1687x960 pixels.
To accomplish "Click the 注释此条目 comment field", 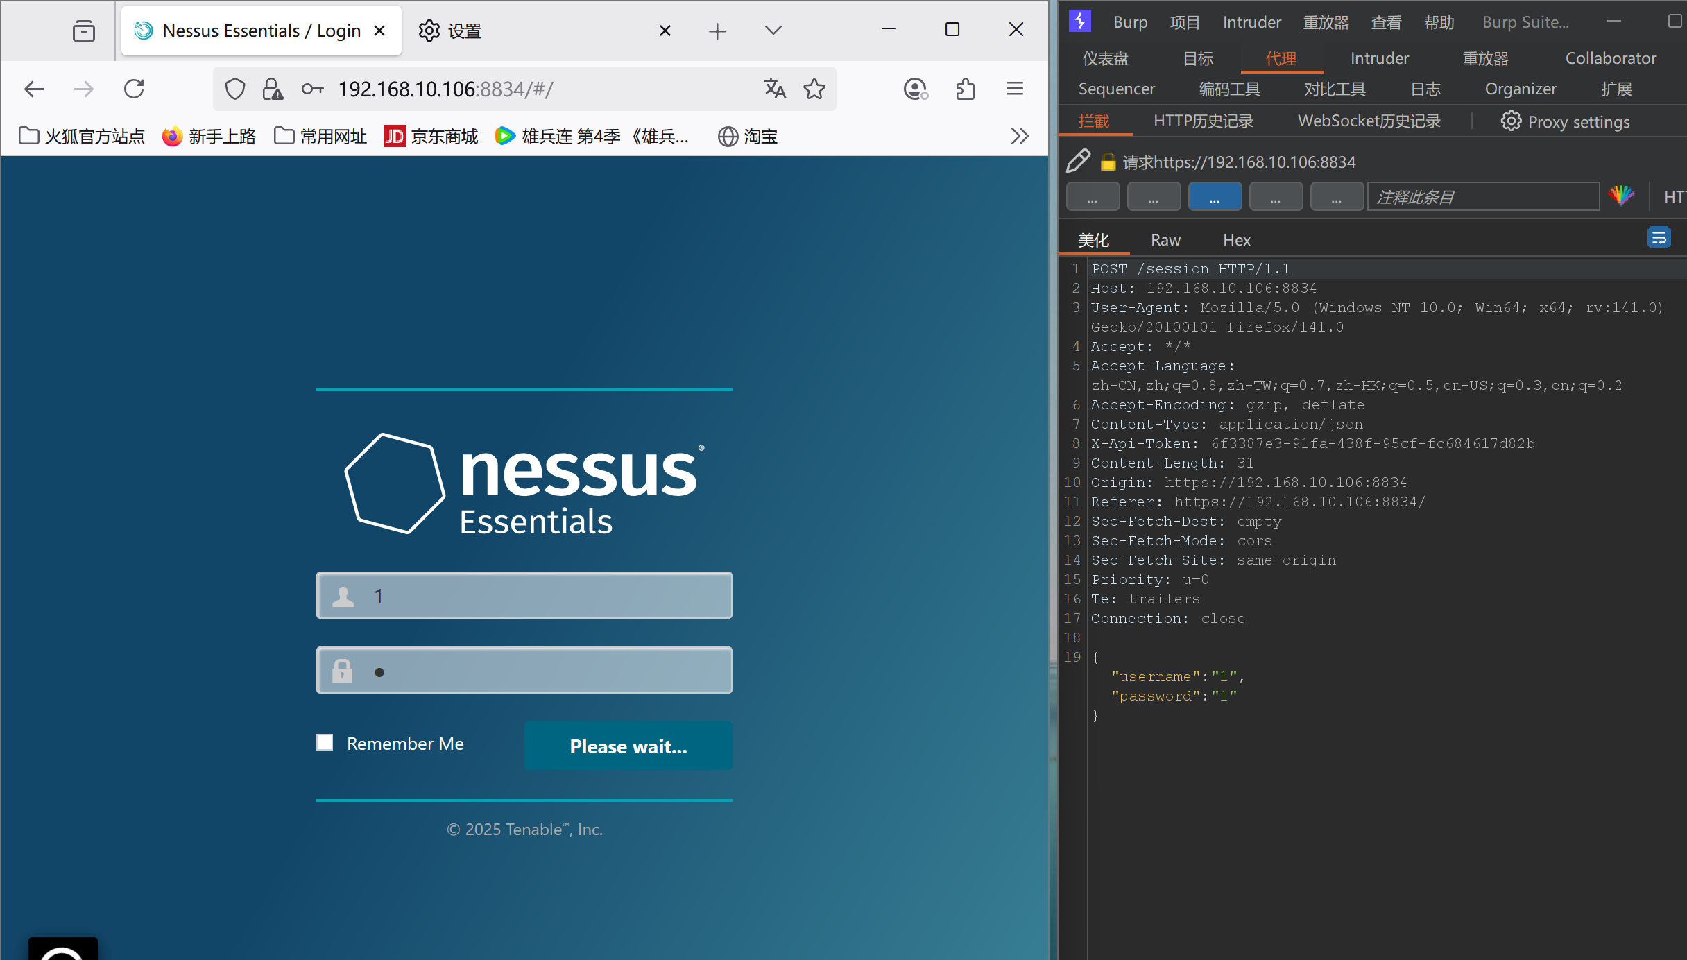I will (x=1483, y=196).
